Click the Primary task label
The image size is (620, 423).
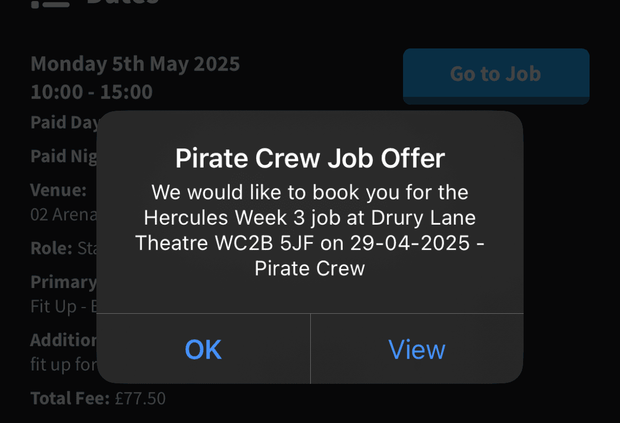[63, 282]
